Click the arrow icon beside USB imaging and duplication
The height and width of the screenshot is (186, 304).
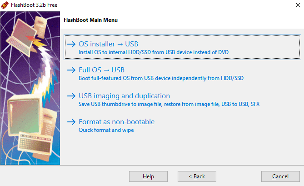tap(71, 96)
